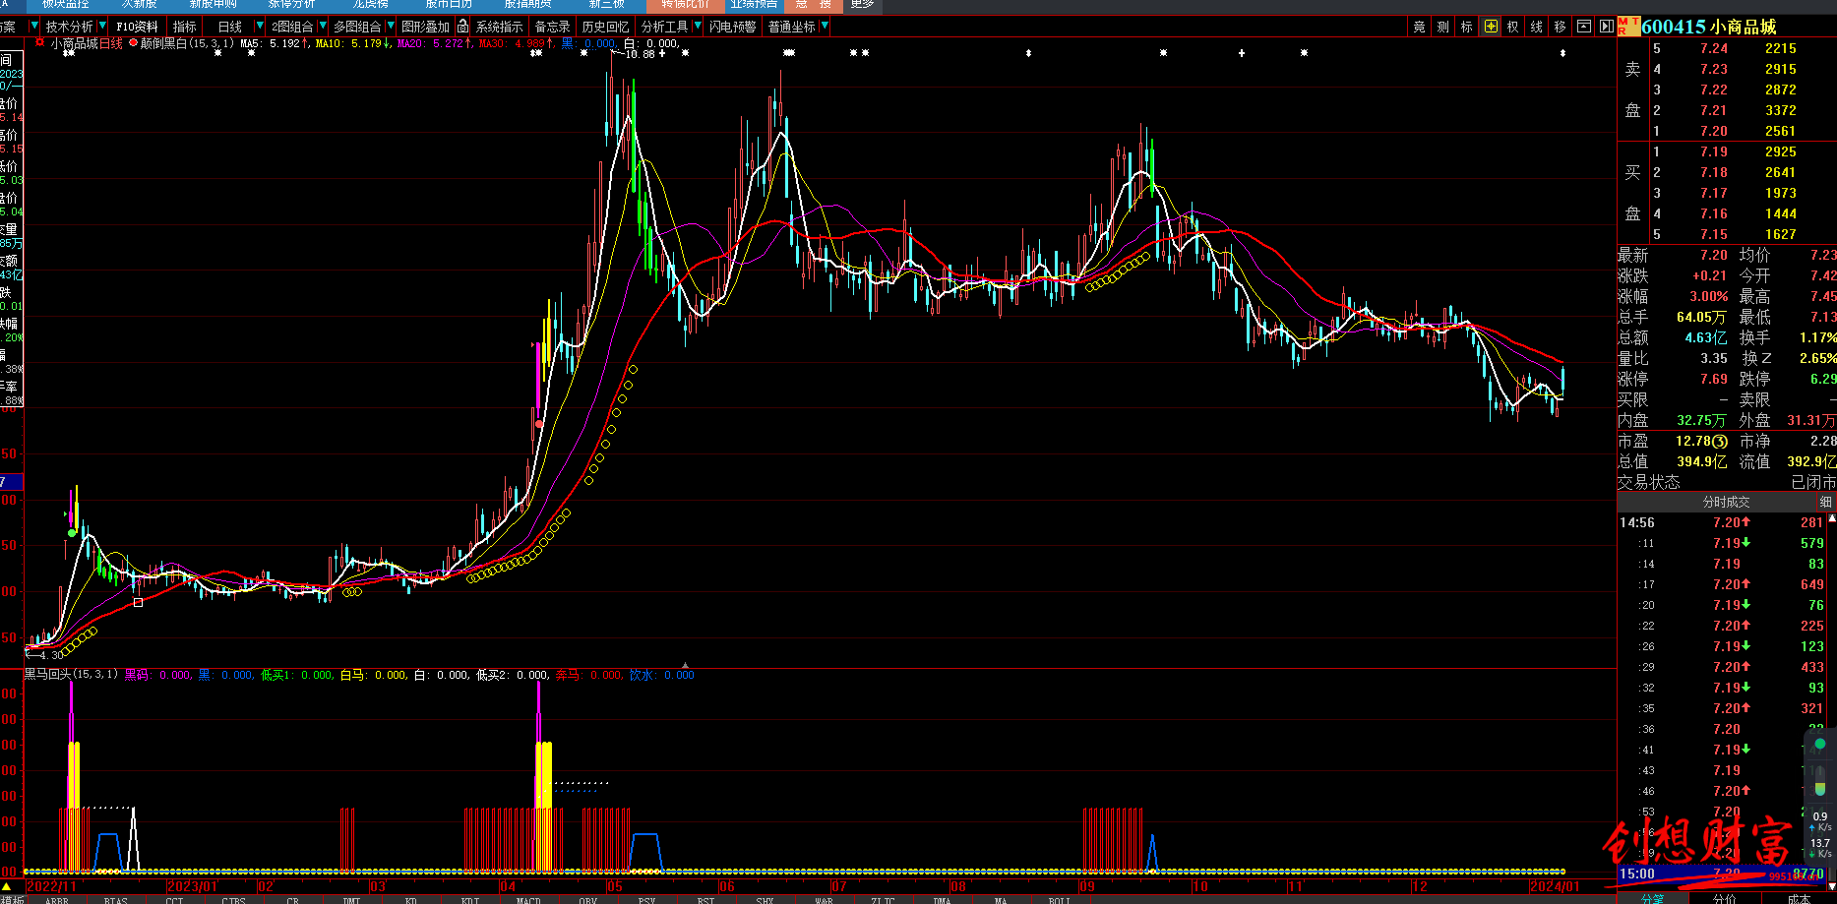Click the 闪电预警 toolbar button

pyautogui.click(x=732, y=27)
